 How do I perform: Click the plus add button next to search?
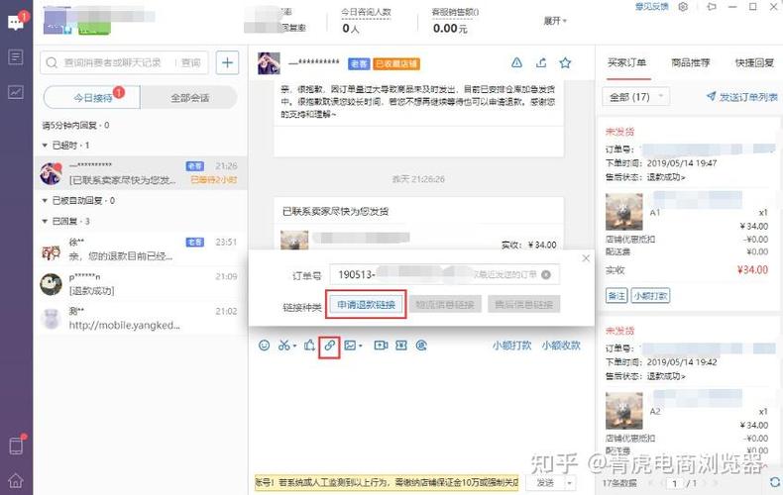[x=227, y=62]
